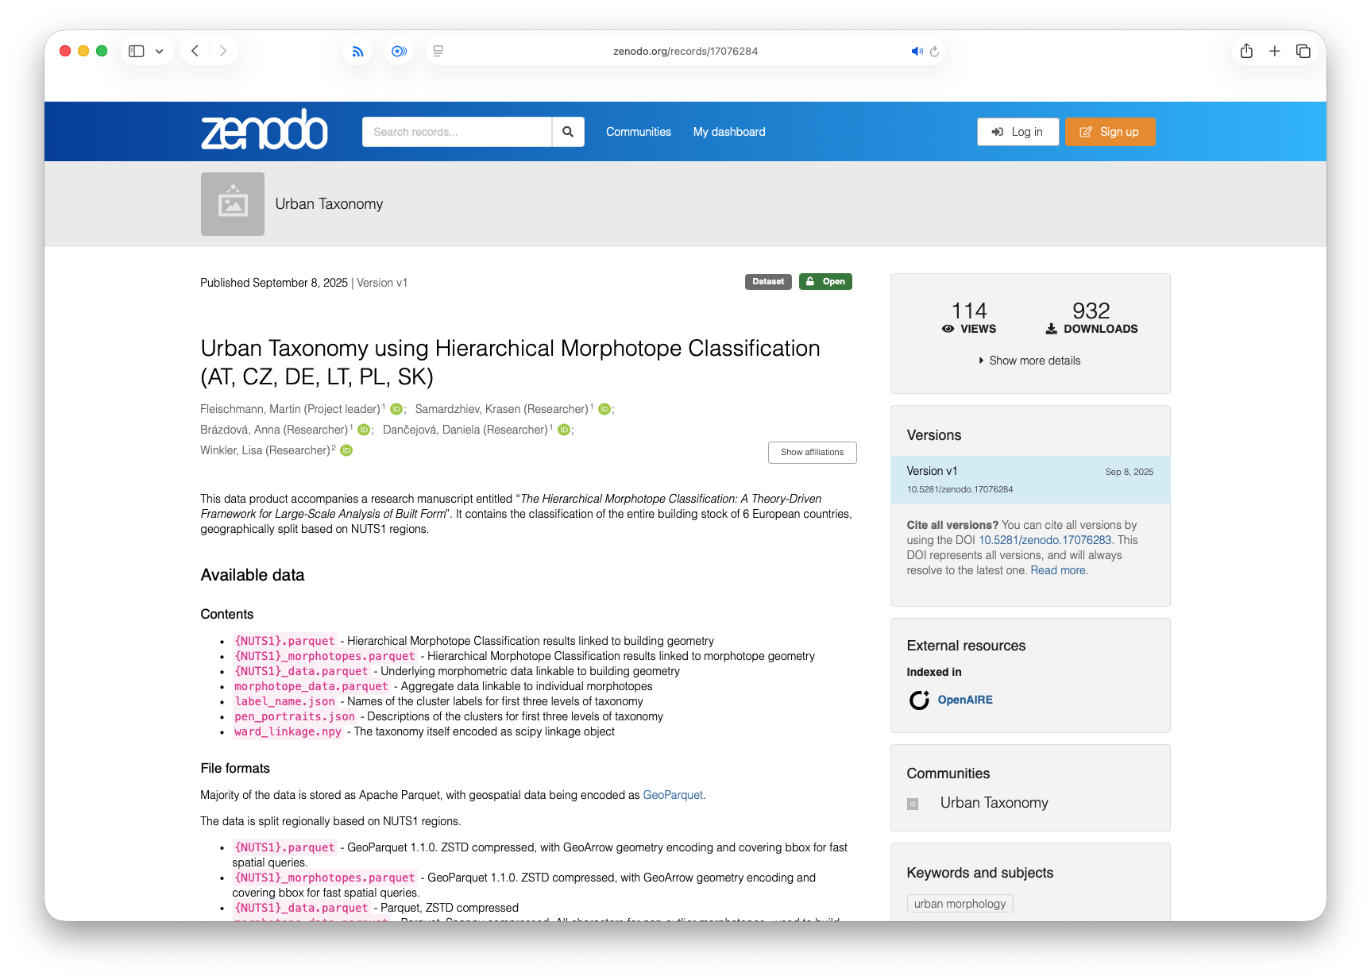Viewport: 1371px width, 980px height.
Task: Click the search magnifier button
Action: pyautogui.click(x=568, y=132)
